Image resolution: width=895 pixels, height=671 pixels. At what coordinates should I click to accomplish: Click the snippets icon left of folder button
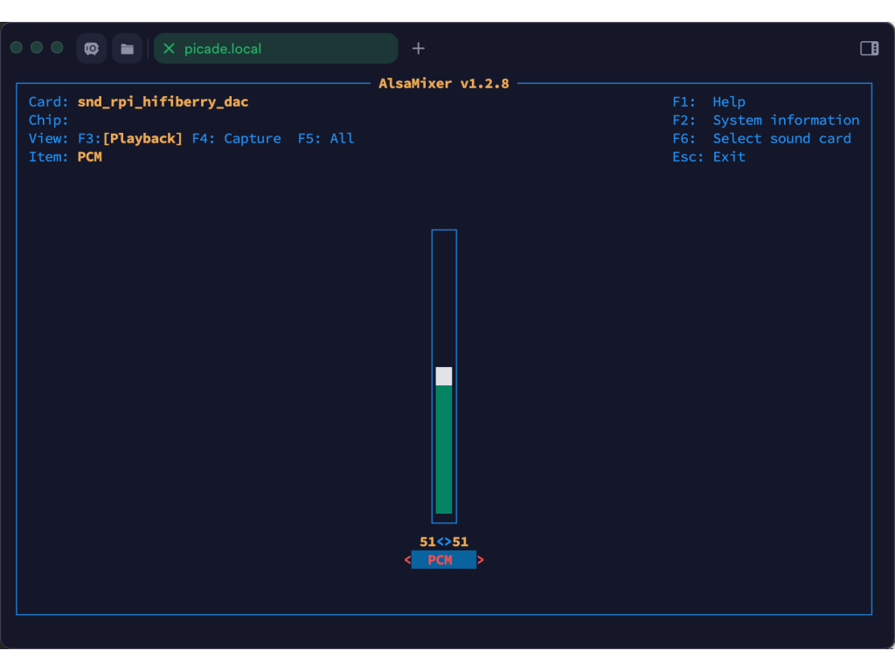91,48
